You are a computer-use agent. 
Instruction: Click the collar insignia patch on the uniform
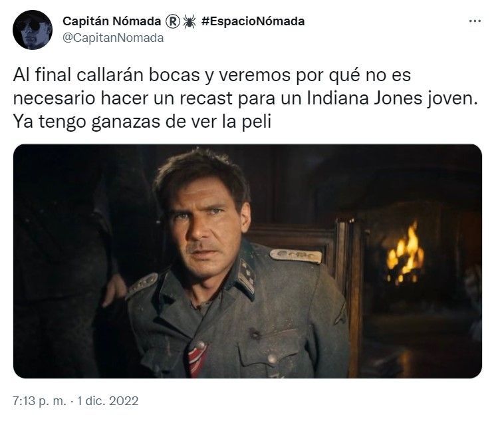click(x=247, y=275)
